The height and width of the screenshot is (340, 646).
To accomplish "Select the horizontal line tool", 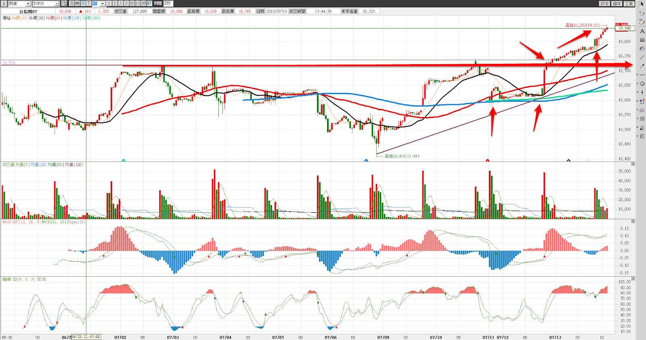I will click(642, 75).
